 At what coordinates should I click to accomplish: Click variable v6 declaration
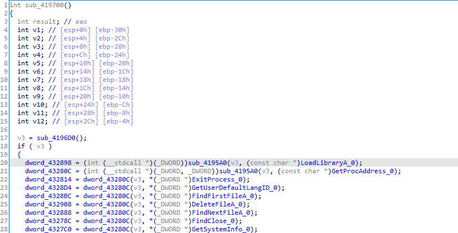[37, 71]
